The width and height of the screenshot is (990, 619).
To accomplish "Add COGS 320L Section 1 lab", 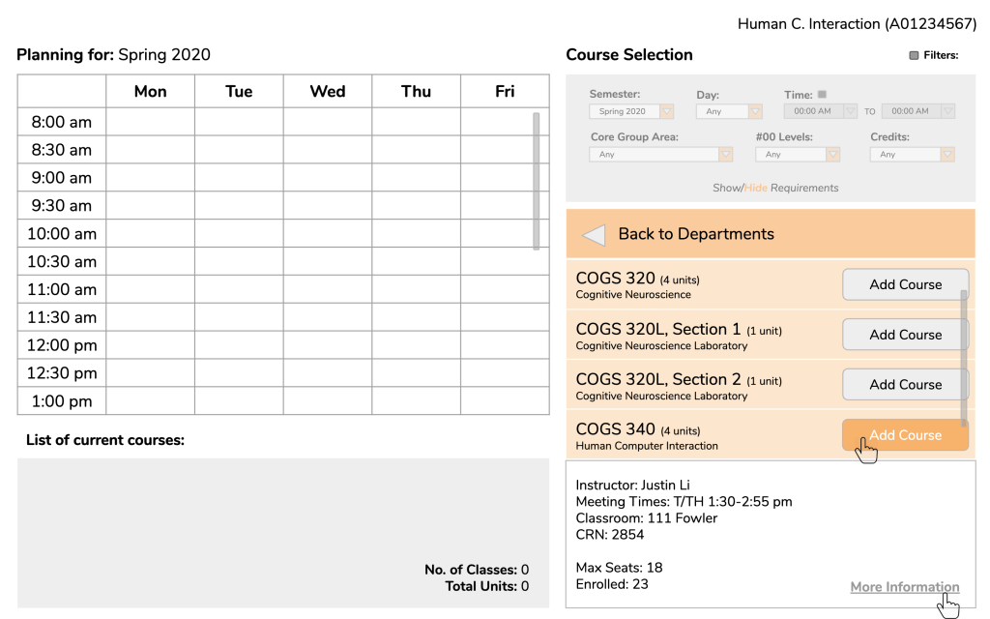I will pos(905,335).
